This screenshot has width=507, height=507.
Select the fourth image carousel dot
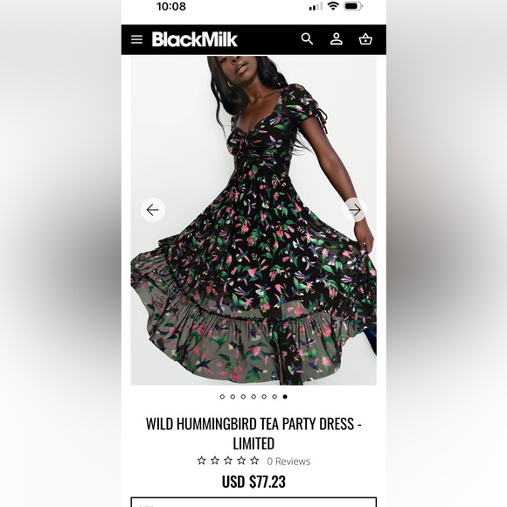point(253,397)
